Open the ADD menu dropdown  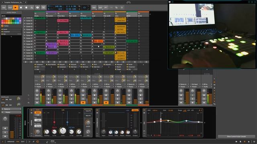pyautogui.click(x=94, y=8)
